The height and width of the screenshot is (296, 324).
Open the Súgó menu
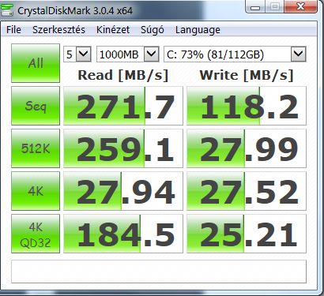click(x=153, y=30)
